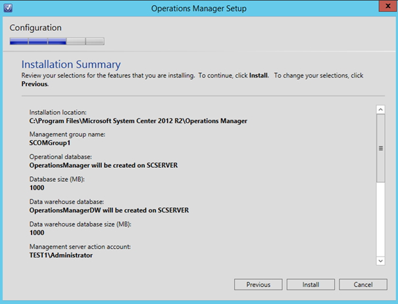Close the Operations Manager Setup window

click(x=388, y=6)
